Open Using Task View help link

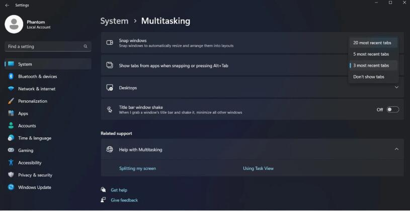[x=259, y=168]
